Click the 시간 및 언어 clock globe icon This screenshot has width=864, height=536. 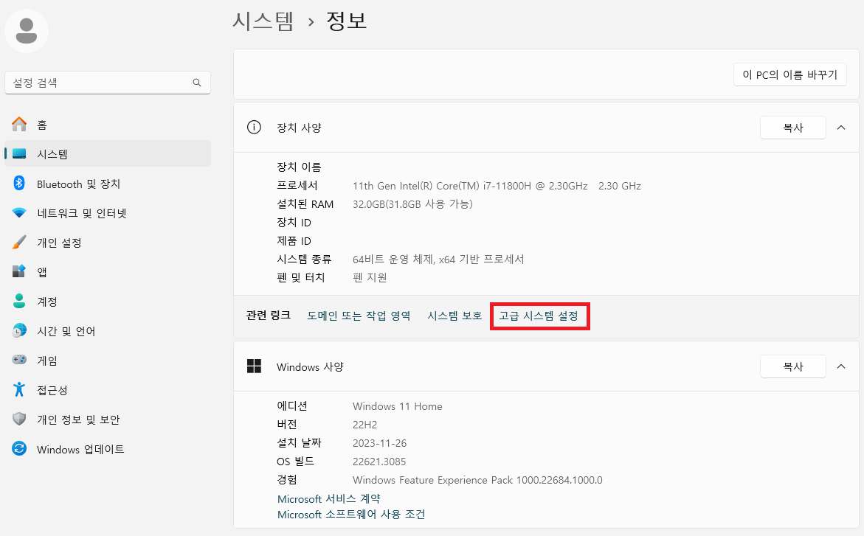(x=19, y=330)
